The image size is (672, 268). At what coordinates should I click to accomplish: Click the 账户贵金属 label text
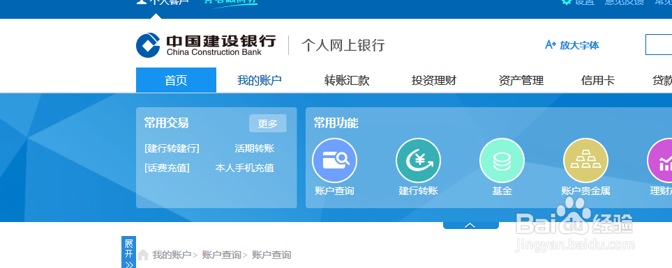tap(585, 191)
